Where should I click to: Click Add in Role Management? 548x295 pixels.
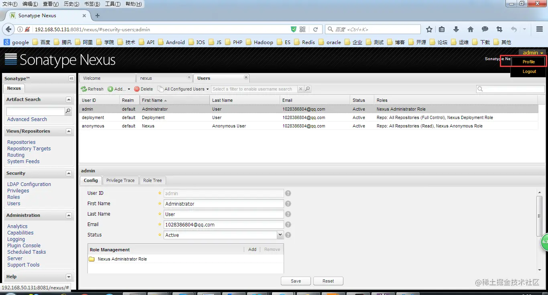252,249
